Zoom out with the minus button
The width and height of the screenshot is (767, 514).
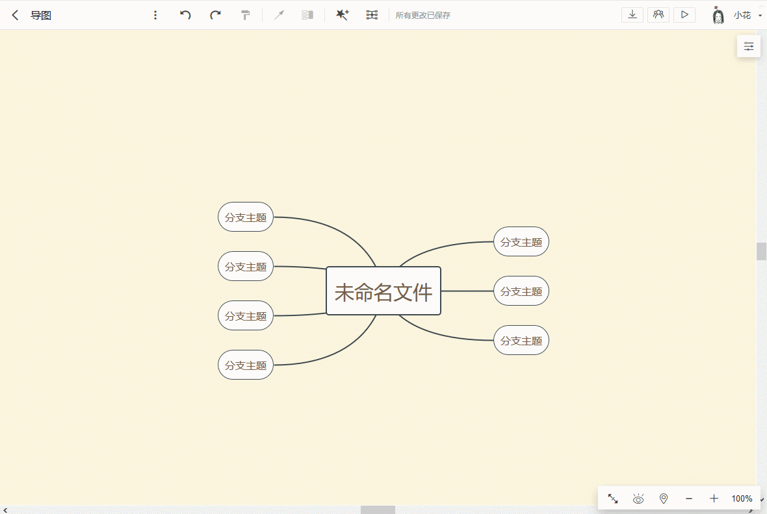click(x=689, y=498)
